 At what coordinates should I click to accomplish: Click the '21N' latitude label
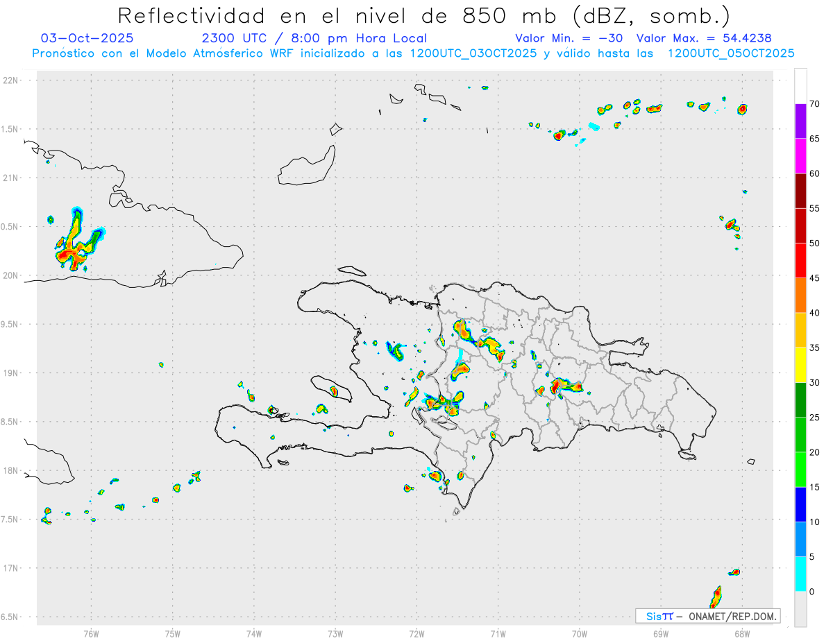[x=12, y=178]
